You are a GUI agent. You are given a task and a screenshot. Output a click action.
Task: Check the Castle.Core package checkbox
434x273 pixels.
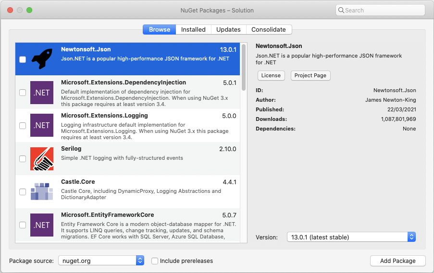click(23, 192)
